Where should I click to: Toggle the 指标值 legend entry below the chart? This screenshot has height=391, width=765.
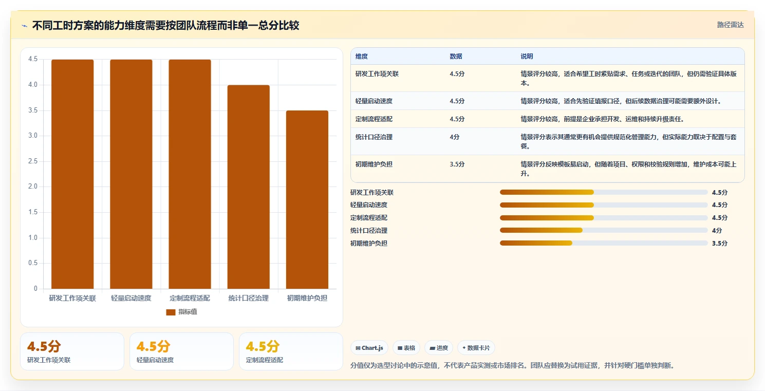[x=181, y=312]
